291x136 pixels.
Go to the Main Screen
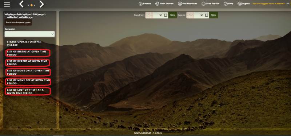click(x=164, y=4)
